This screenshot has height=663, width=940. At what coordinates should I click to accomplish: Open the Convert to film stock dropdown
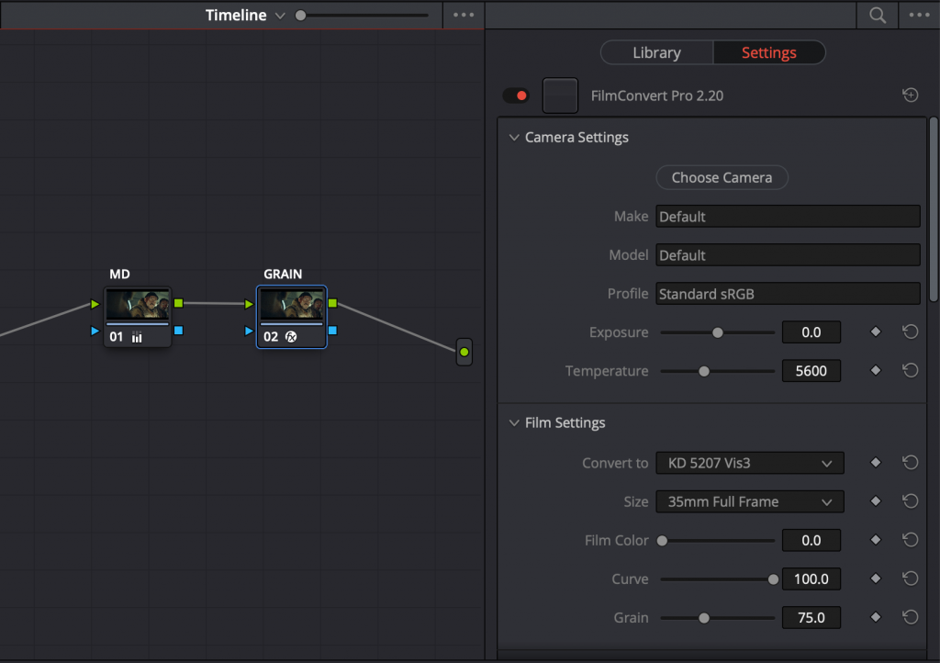(x=749, y=463)
